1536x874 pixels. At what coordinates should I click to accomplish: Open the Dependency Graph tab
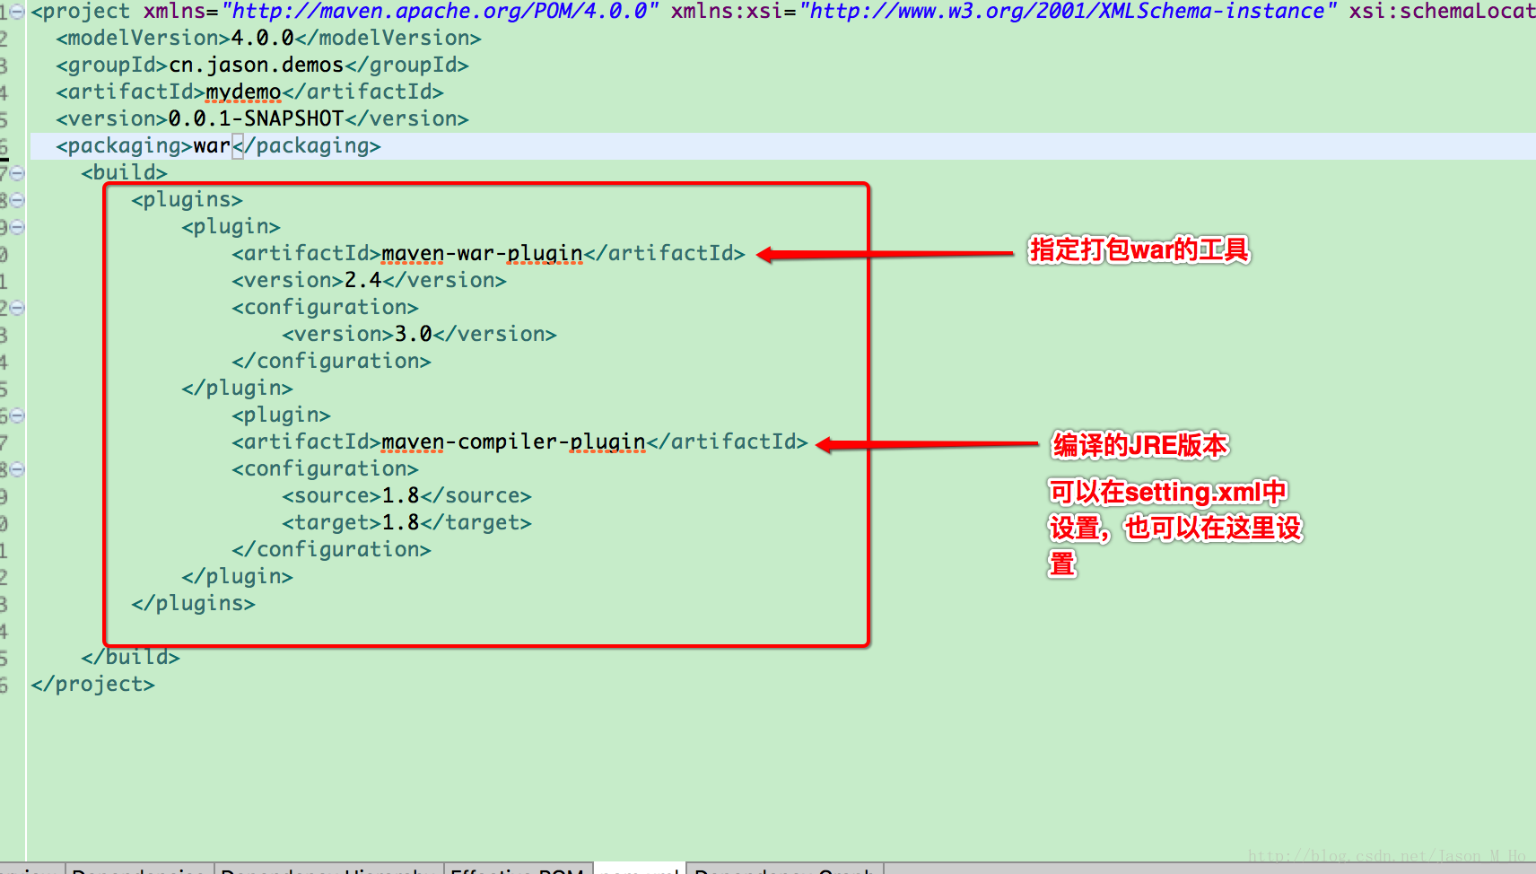(x=784, y=869)
